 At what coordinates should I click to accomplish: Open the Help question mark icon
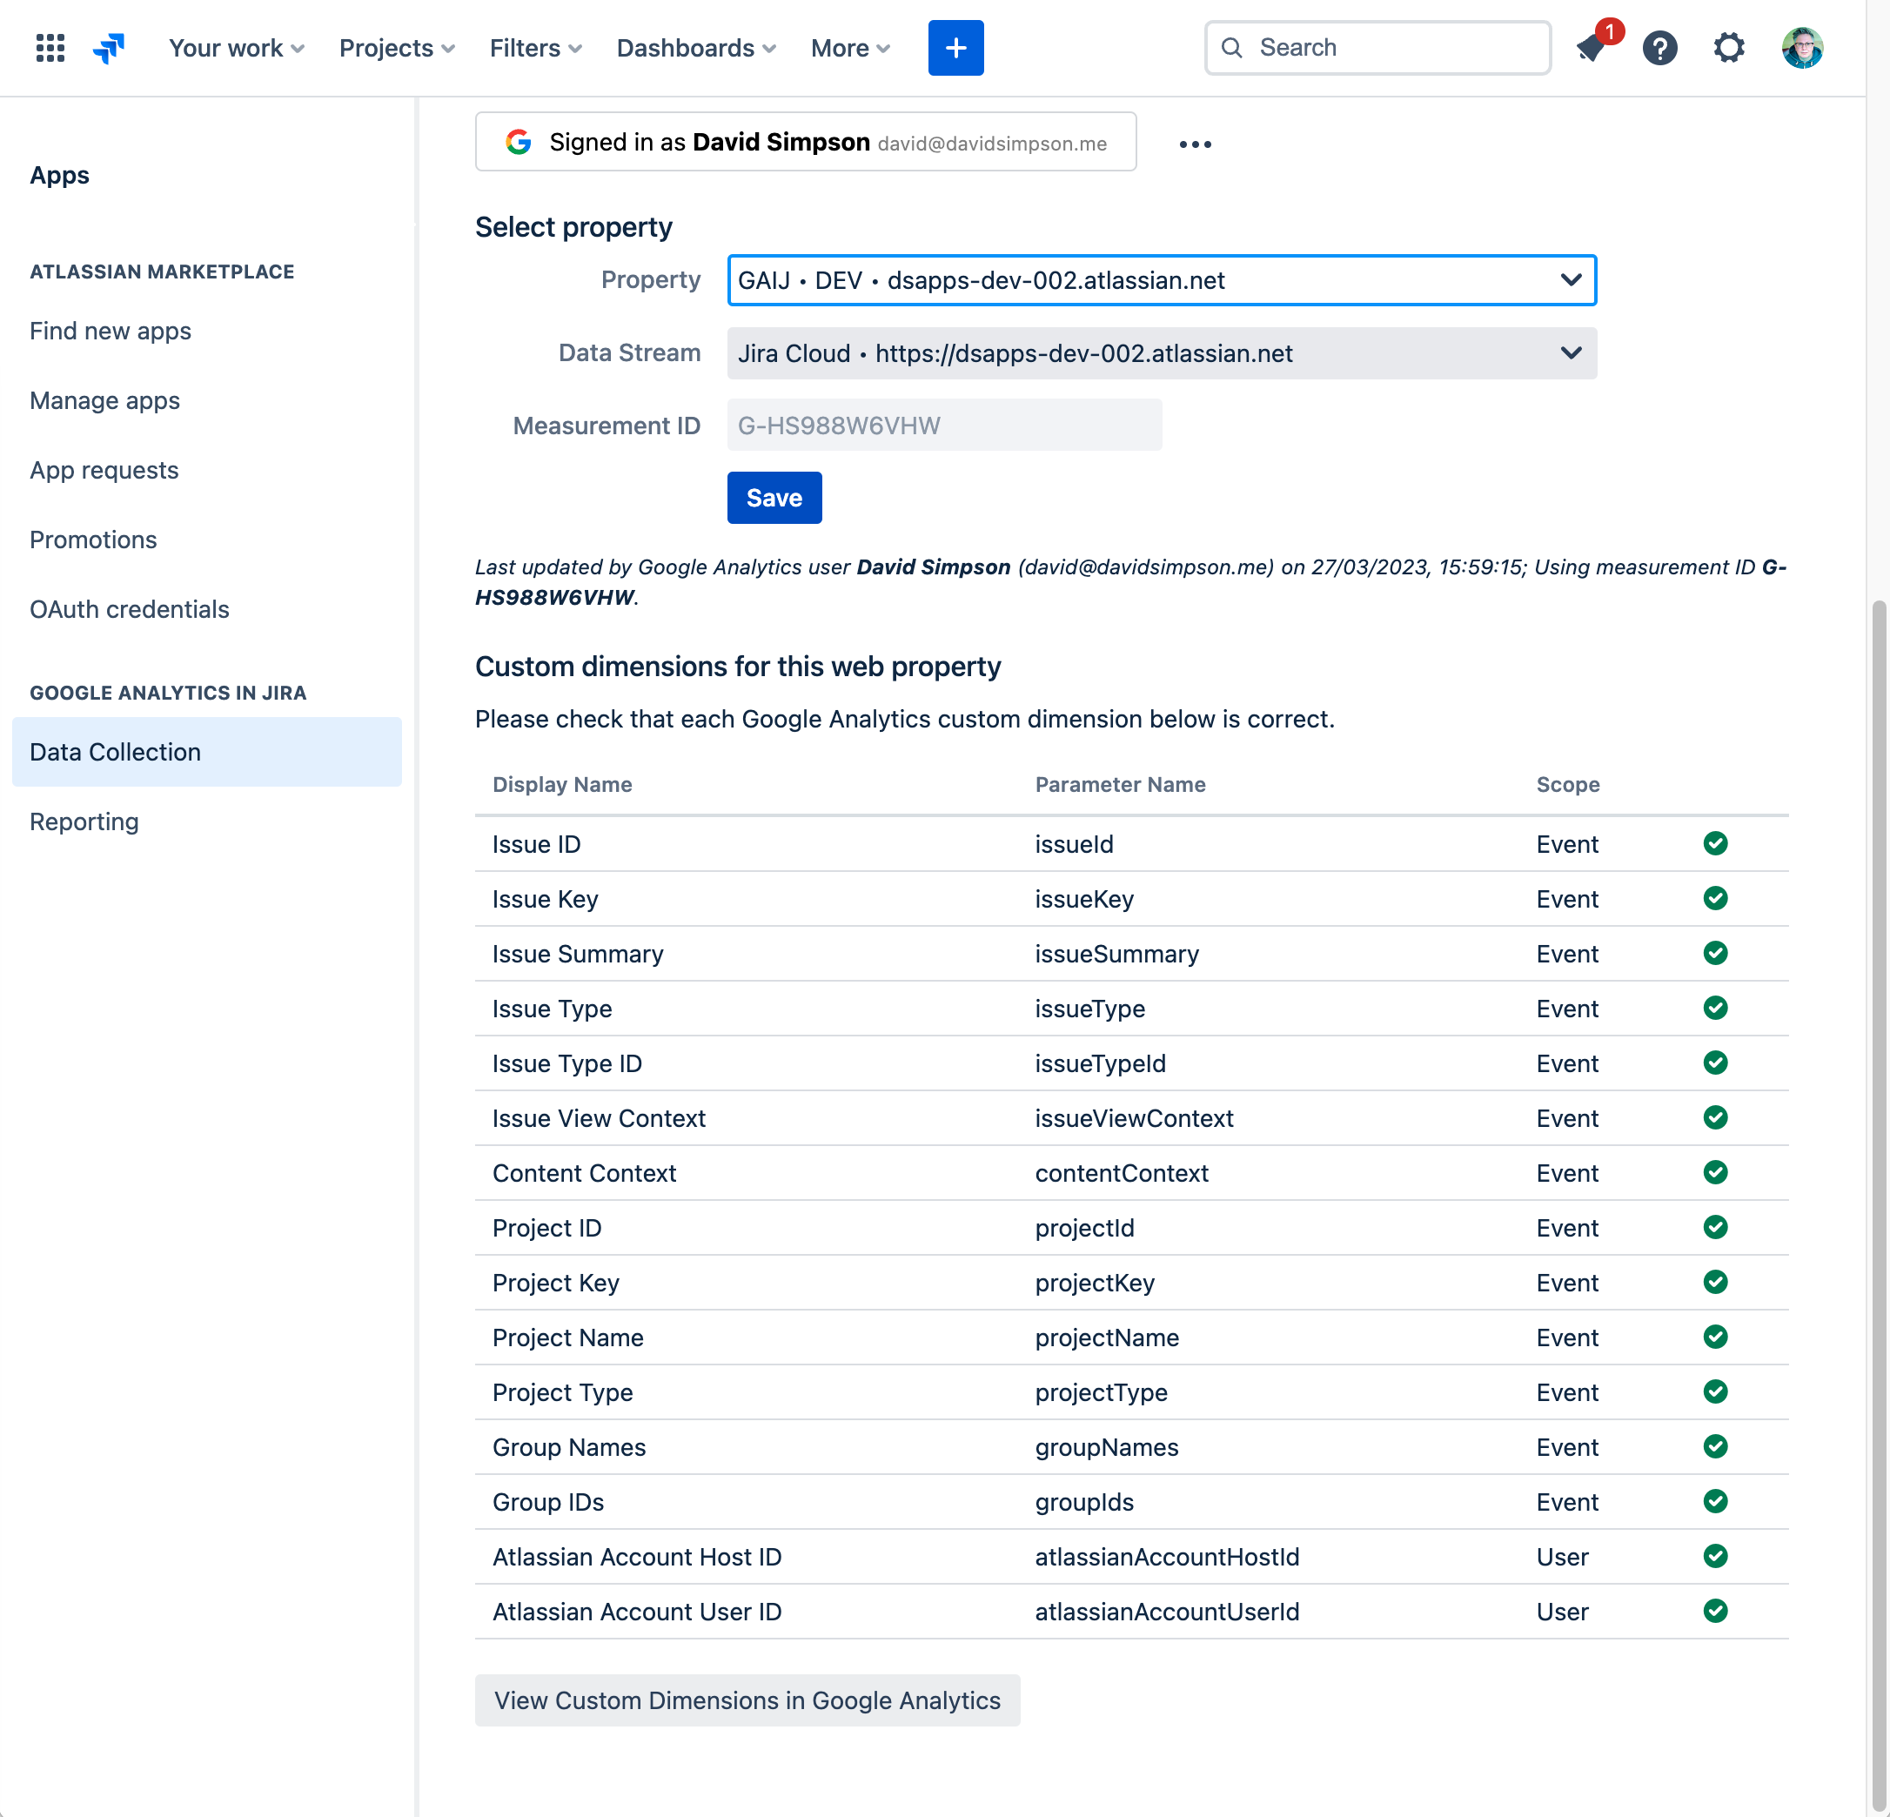click(x=1659, y=47)
